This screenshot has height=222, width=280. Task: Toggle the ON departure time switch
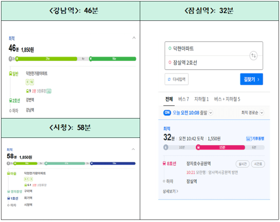167,113
